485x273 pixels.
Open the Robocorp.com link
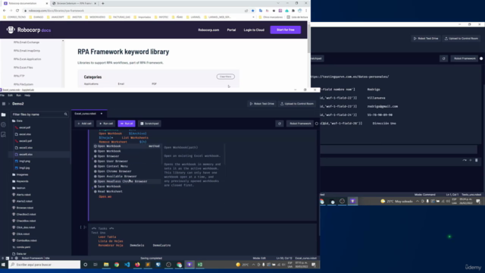(x=208, y=30)
